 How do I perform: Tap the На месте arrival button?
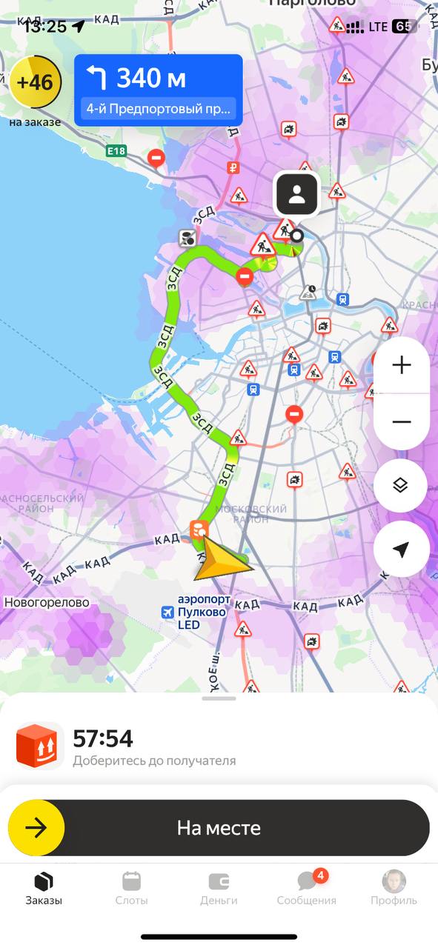click(x=219, y=828)
